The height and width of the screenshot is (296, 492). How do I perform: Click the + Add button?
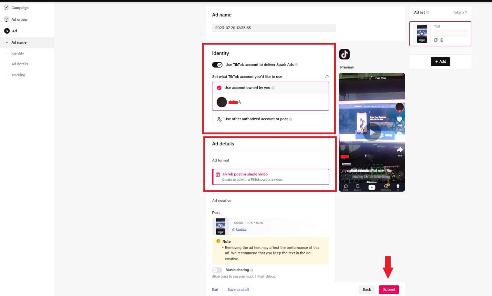[x=440, y=61]
